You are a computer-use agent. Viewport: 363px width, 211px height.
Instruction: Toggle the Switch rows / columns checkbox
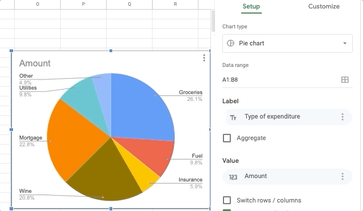(x=227, y=200)
